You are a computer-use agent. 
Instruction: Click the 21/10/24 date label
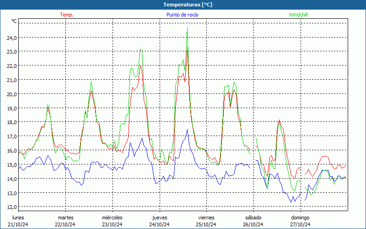(18, 224)
